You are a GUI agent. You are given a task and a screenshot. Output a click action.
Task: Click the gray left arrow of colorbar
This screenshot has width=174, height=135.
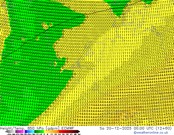click(6, 131)
